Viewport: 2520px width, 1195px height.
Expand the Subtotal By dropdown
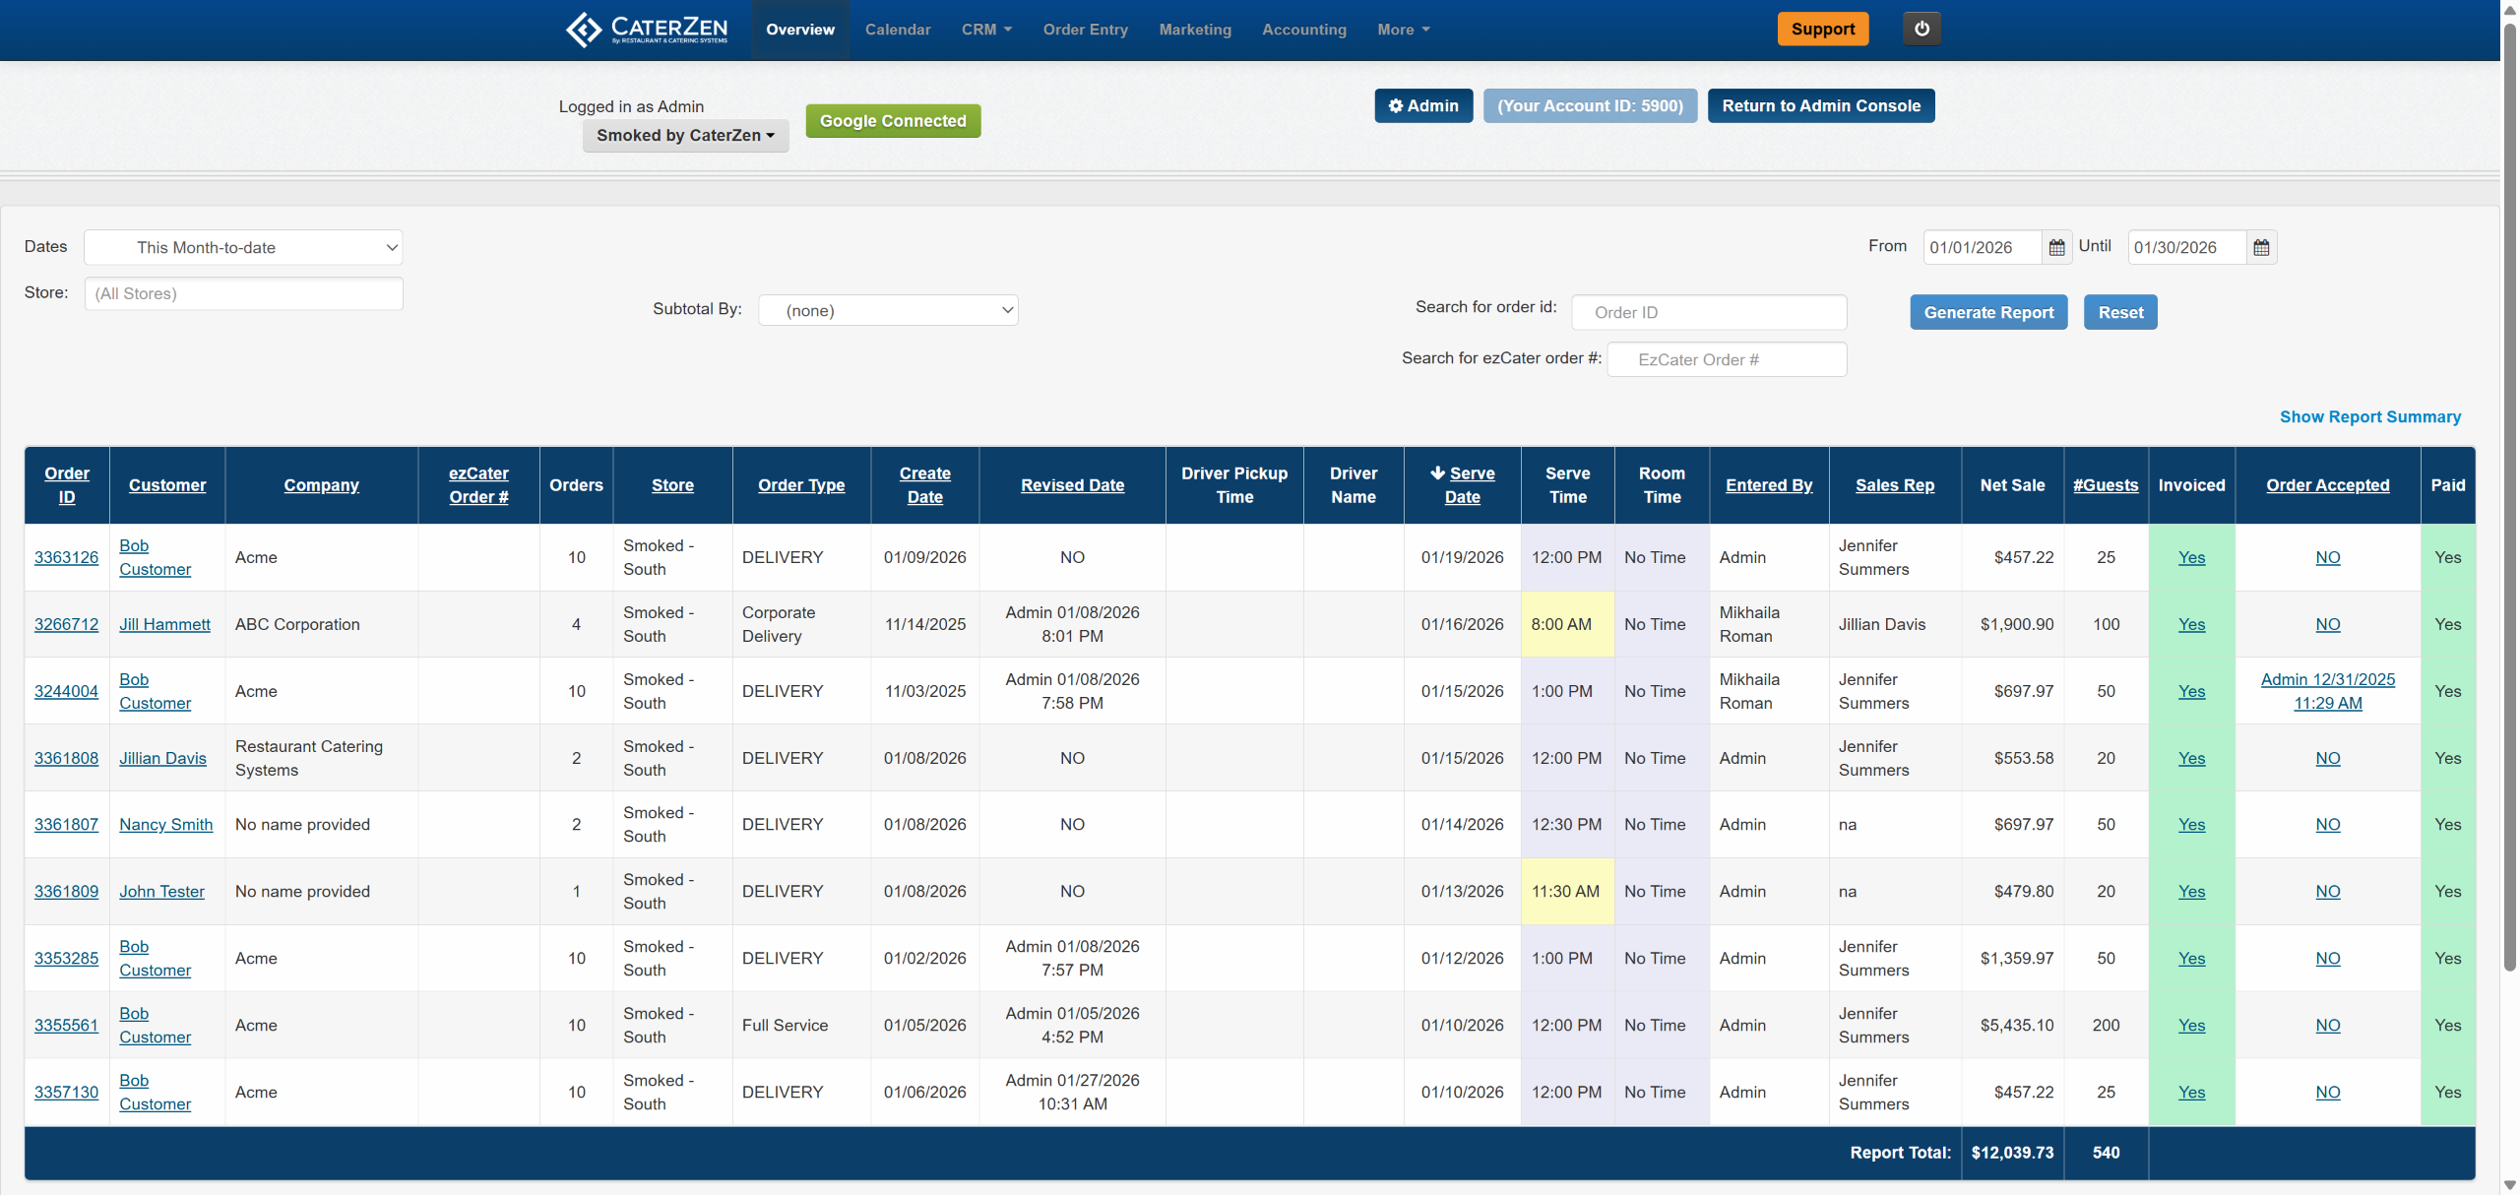[x=887, y=311]
